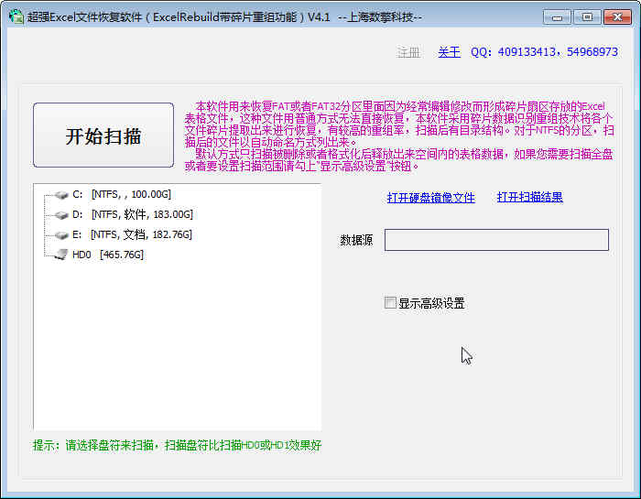
Task: Choose the row HD0 [465.76G]
Action: click(x=108, y=255)
